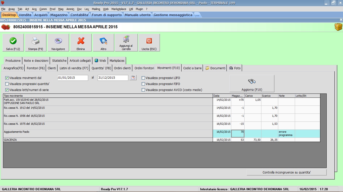
Task: Switch to the Vendite top tab
Action: click(25, 15)
